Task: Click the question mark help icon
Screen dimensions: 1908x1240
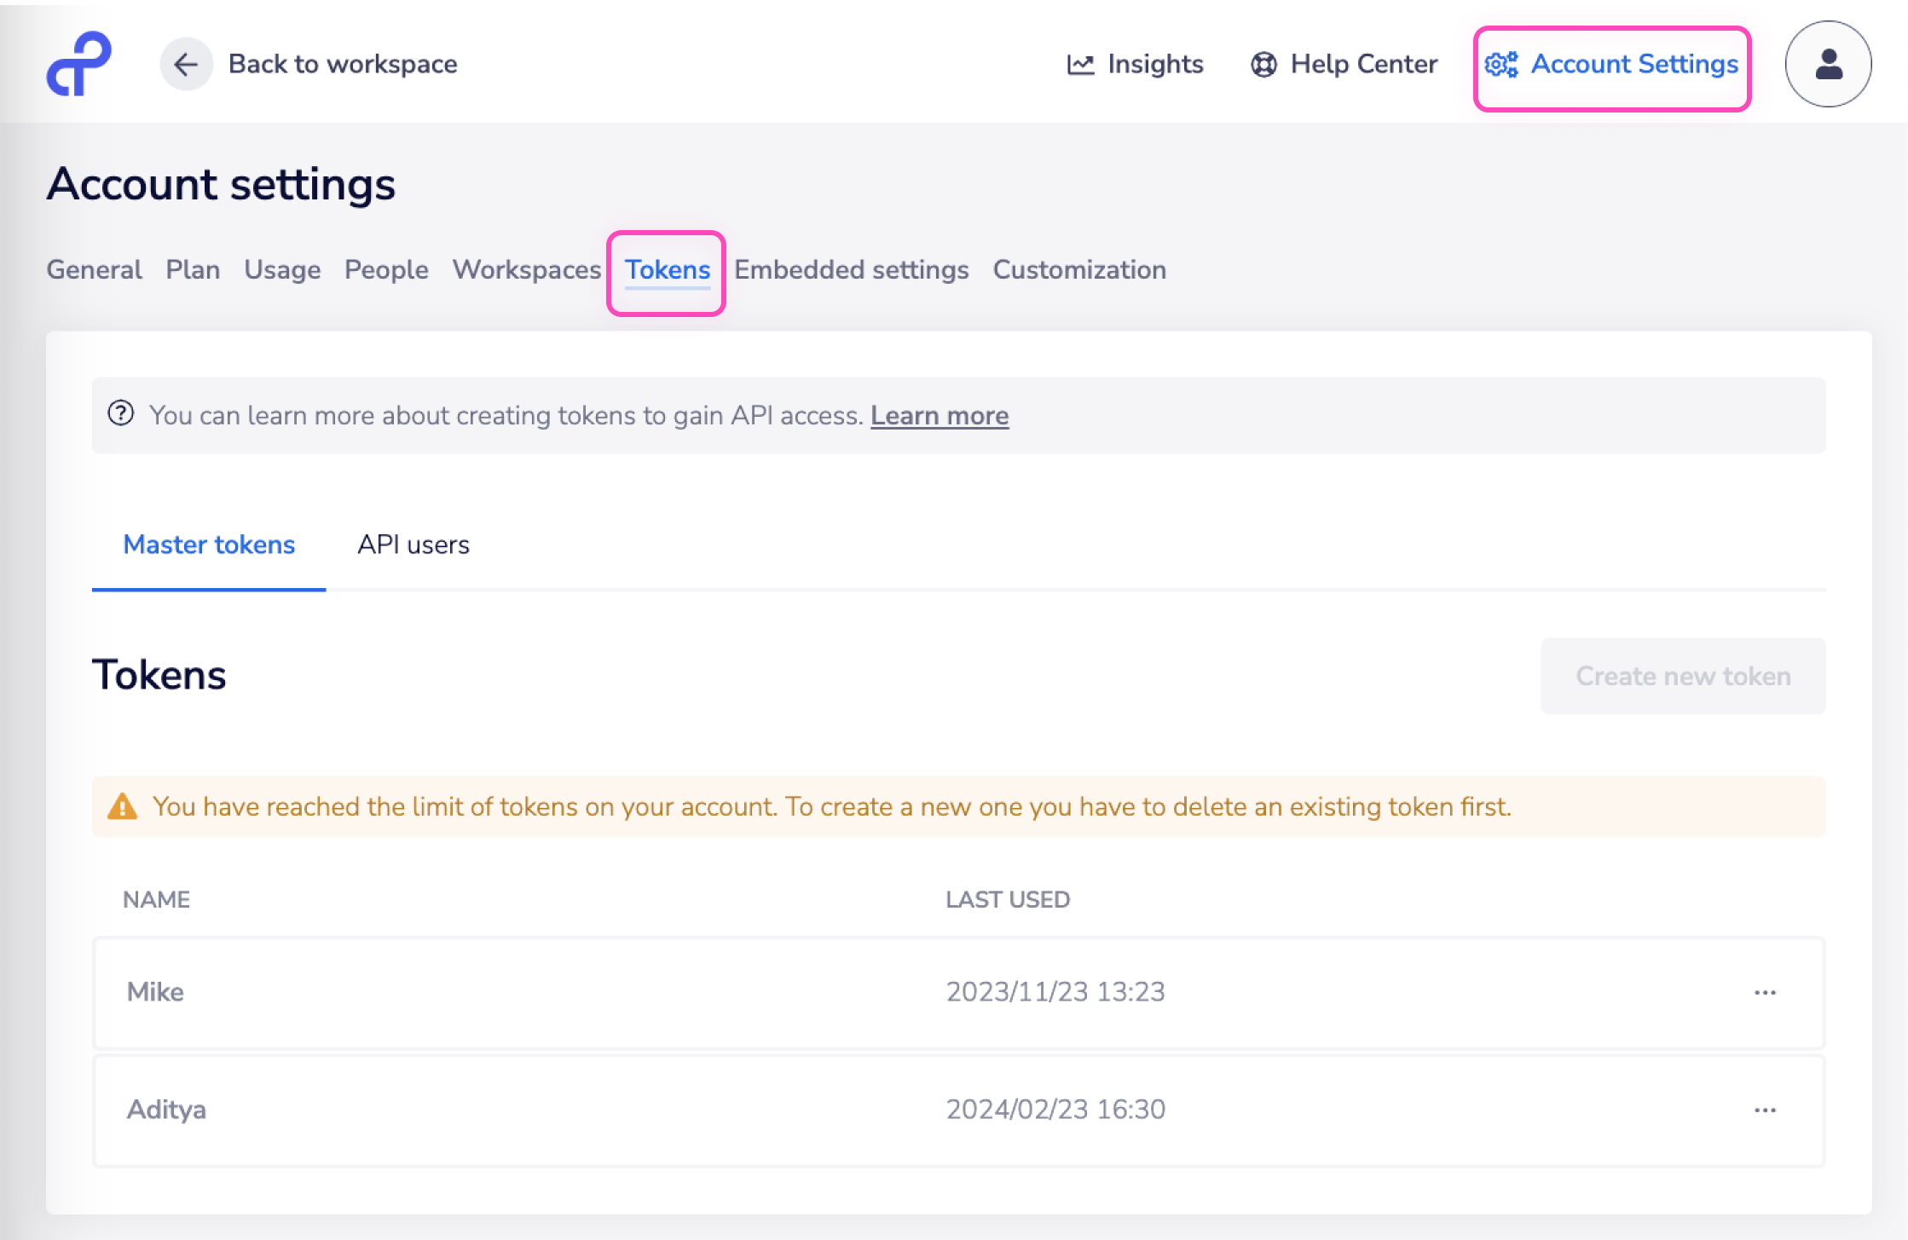Action: click(x=120, y=414)
